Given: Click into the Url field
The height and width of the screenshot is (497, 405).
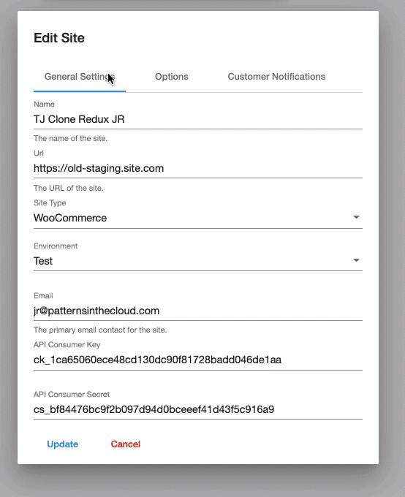Looking at the screenshot, I should (198, 168).
